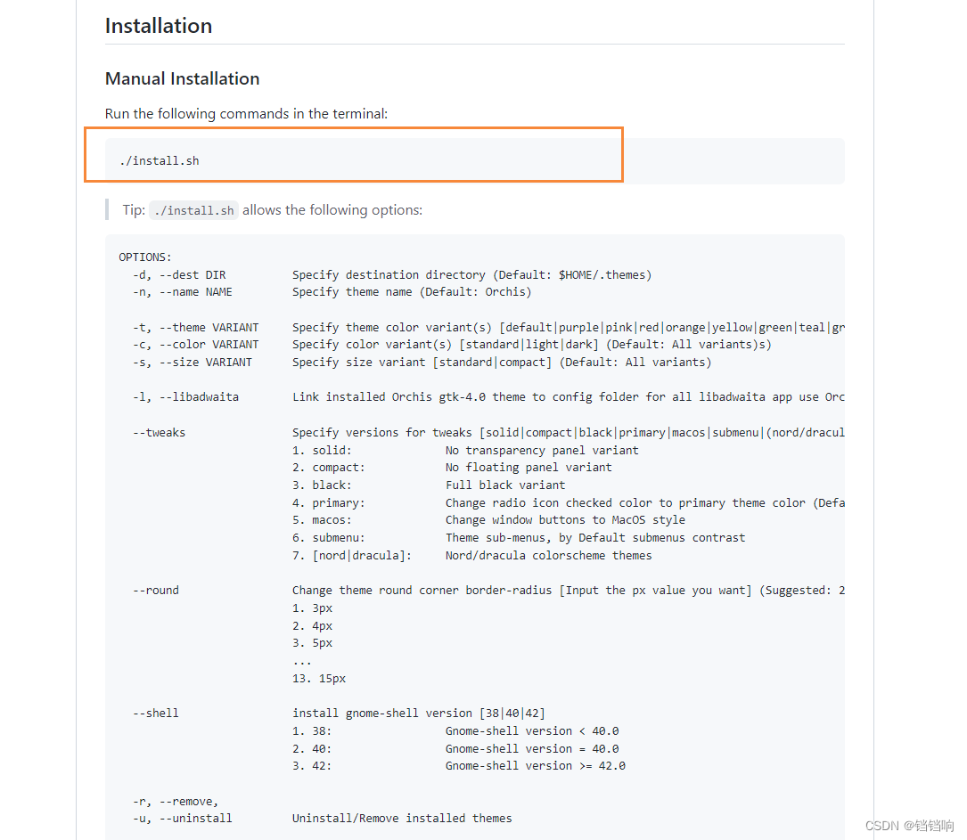The height and width of the screenshot is (840, 967).
Task: Click 'Specify color variant(s)' standard/light/dark line
Action: (x=531, y=345)
